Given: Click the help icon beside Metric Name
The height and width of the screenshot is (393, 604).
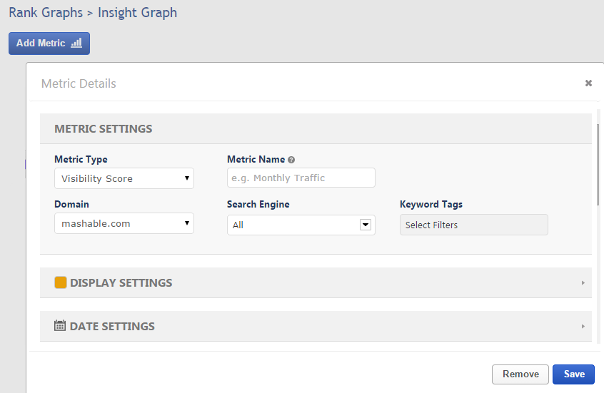Looking at the screenshot, I should point(291,160).
